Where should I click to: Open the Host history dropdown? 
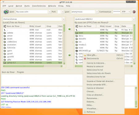(x=49, y=12)
